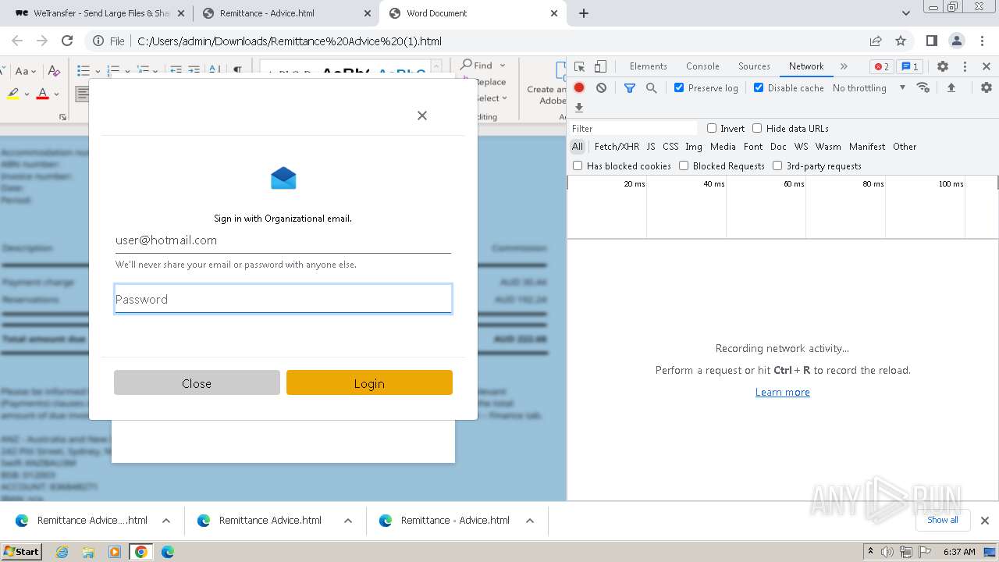Click the DevTools inspect element icon

coord(579,66)
